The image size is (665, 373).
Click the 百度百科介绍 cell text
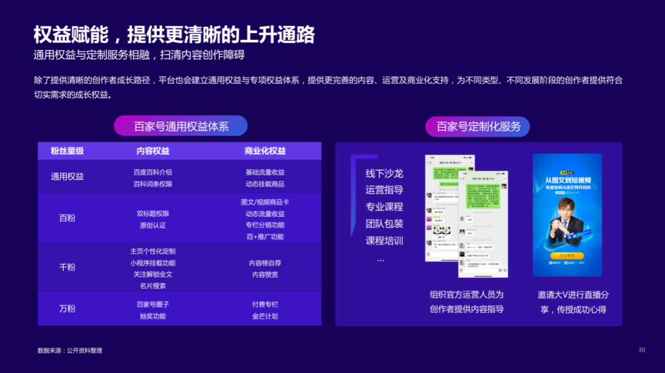tap(153, 172)
